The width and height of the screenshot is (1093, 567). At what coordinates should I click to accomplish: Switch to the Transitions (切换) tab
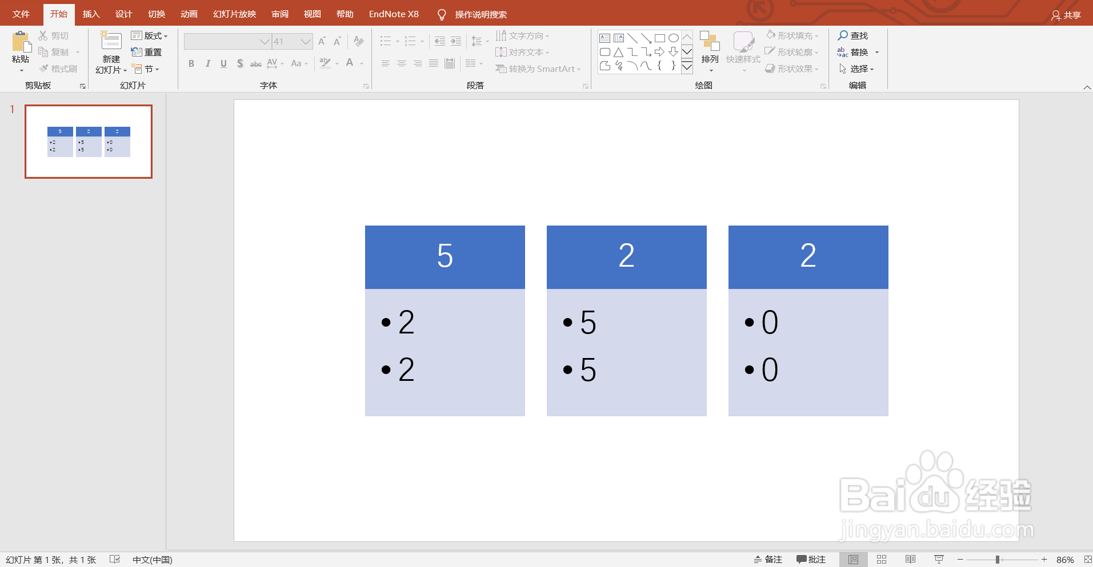(157, 14)
